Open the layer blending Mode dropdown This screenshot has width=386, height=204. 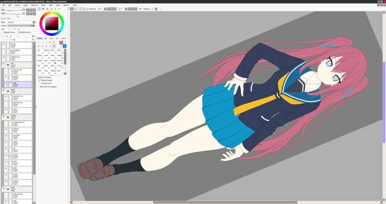pyautogui.click(x=21, y=22)
